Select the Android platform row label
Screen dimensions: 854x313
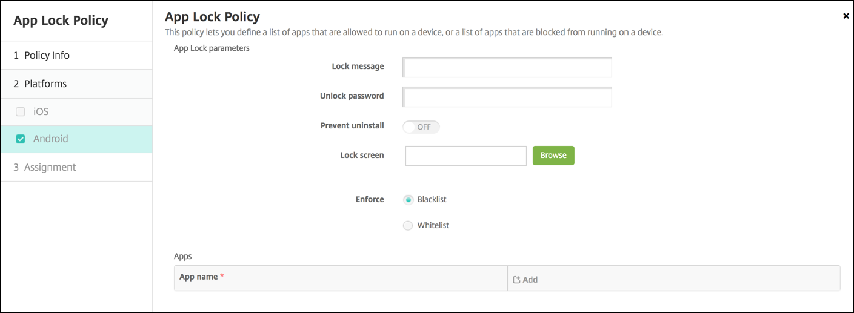point(51,139)
